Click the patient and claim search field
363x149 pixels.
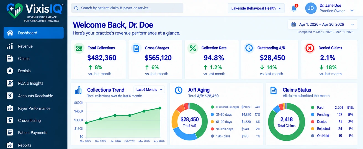pos(127,8)
